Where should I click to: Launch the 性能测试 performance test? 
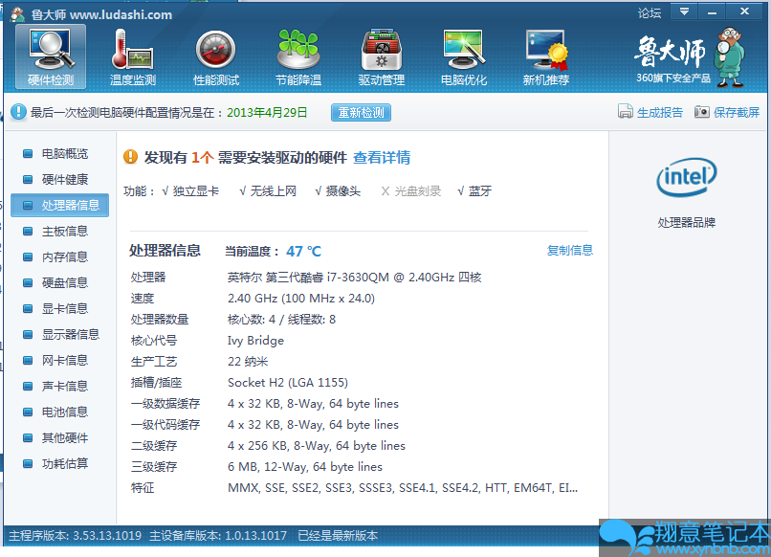(216, 56)
